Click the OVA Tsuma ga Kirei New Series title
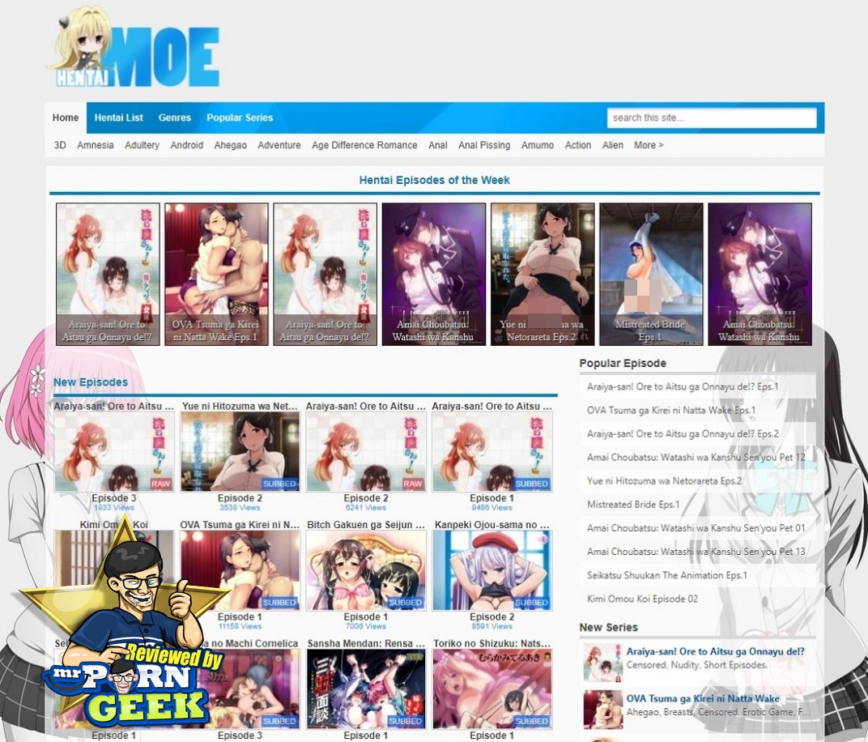This screenshot has height=742, width=868. (703, 698)
